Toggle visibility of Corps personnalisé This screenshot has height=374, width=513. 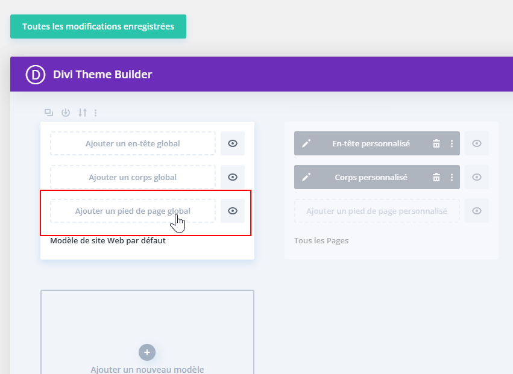(477, 177)
